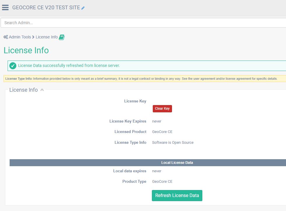Viewport: 286px width, 211px height.
Task: Click 'Product Type' label
Action: point(134,182)
